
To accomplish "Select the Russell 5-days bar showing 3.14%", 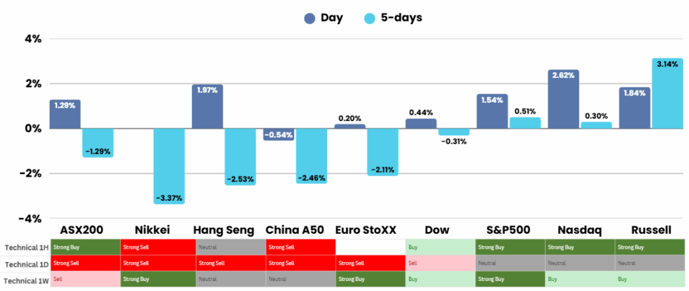I will click(x=667, y=93).
